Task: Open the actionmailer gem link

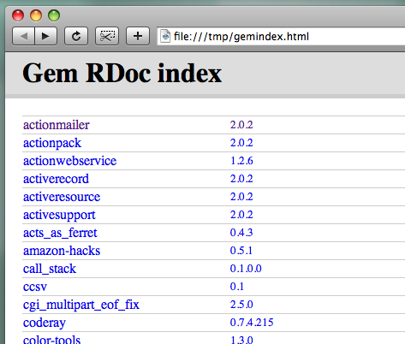Action: pyautogui.click(x=57, y=125)
